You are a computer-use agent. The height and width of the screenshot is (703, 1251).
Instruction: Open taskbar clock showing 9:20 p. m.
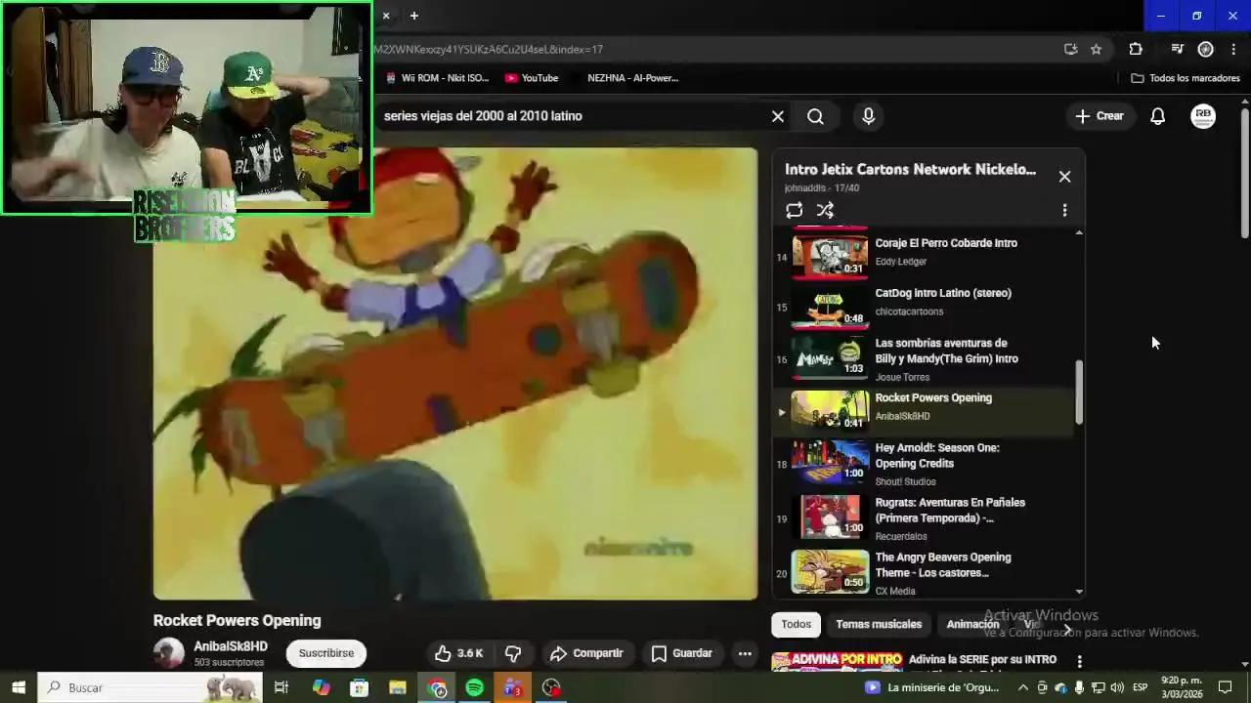click(1181, 687)
